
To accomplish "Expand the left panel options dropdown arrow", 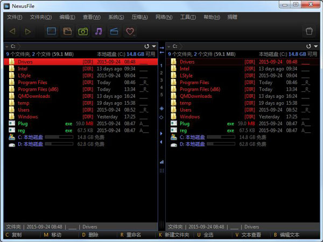I will (x=154, y=46).
